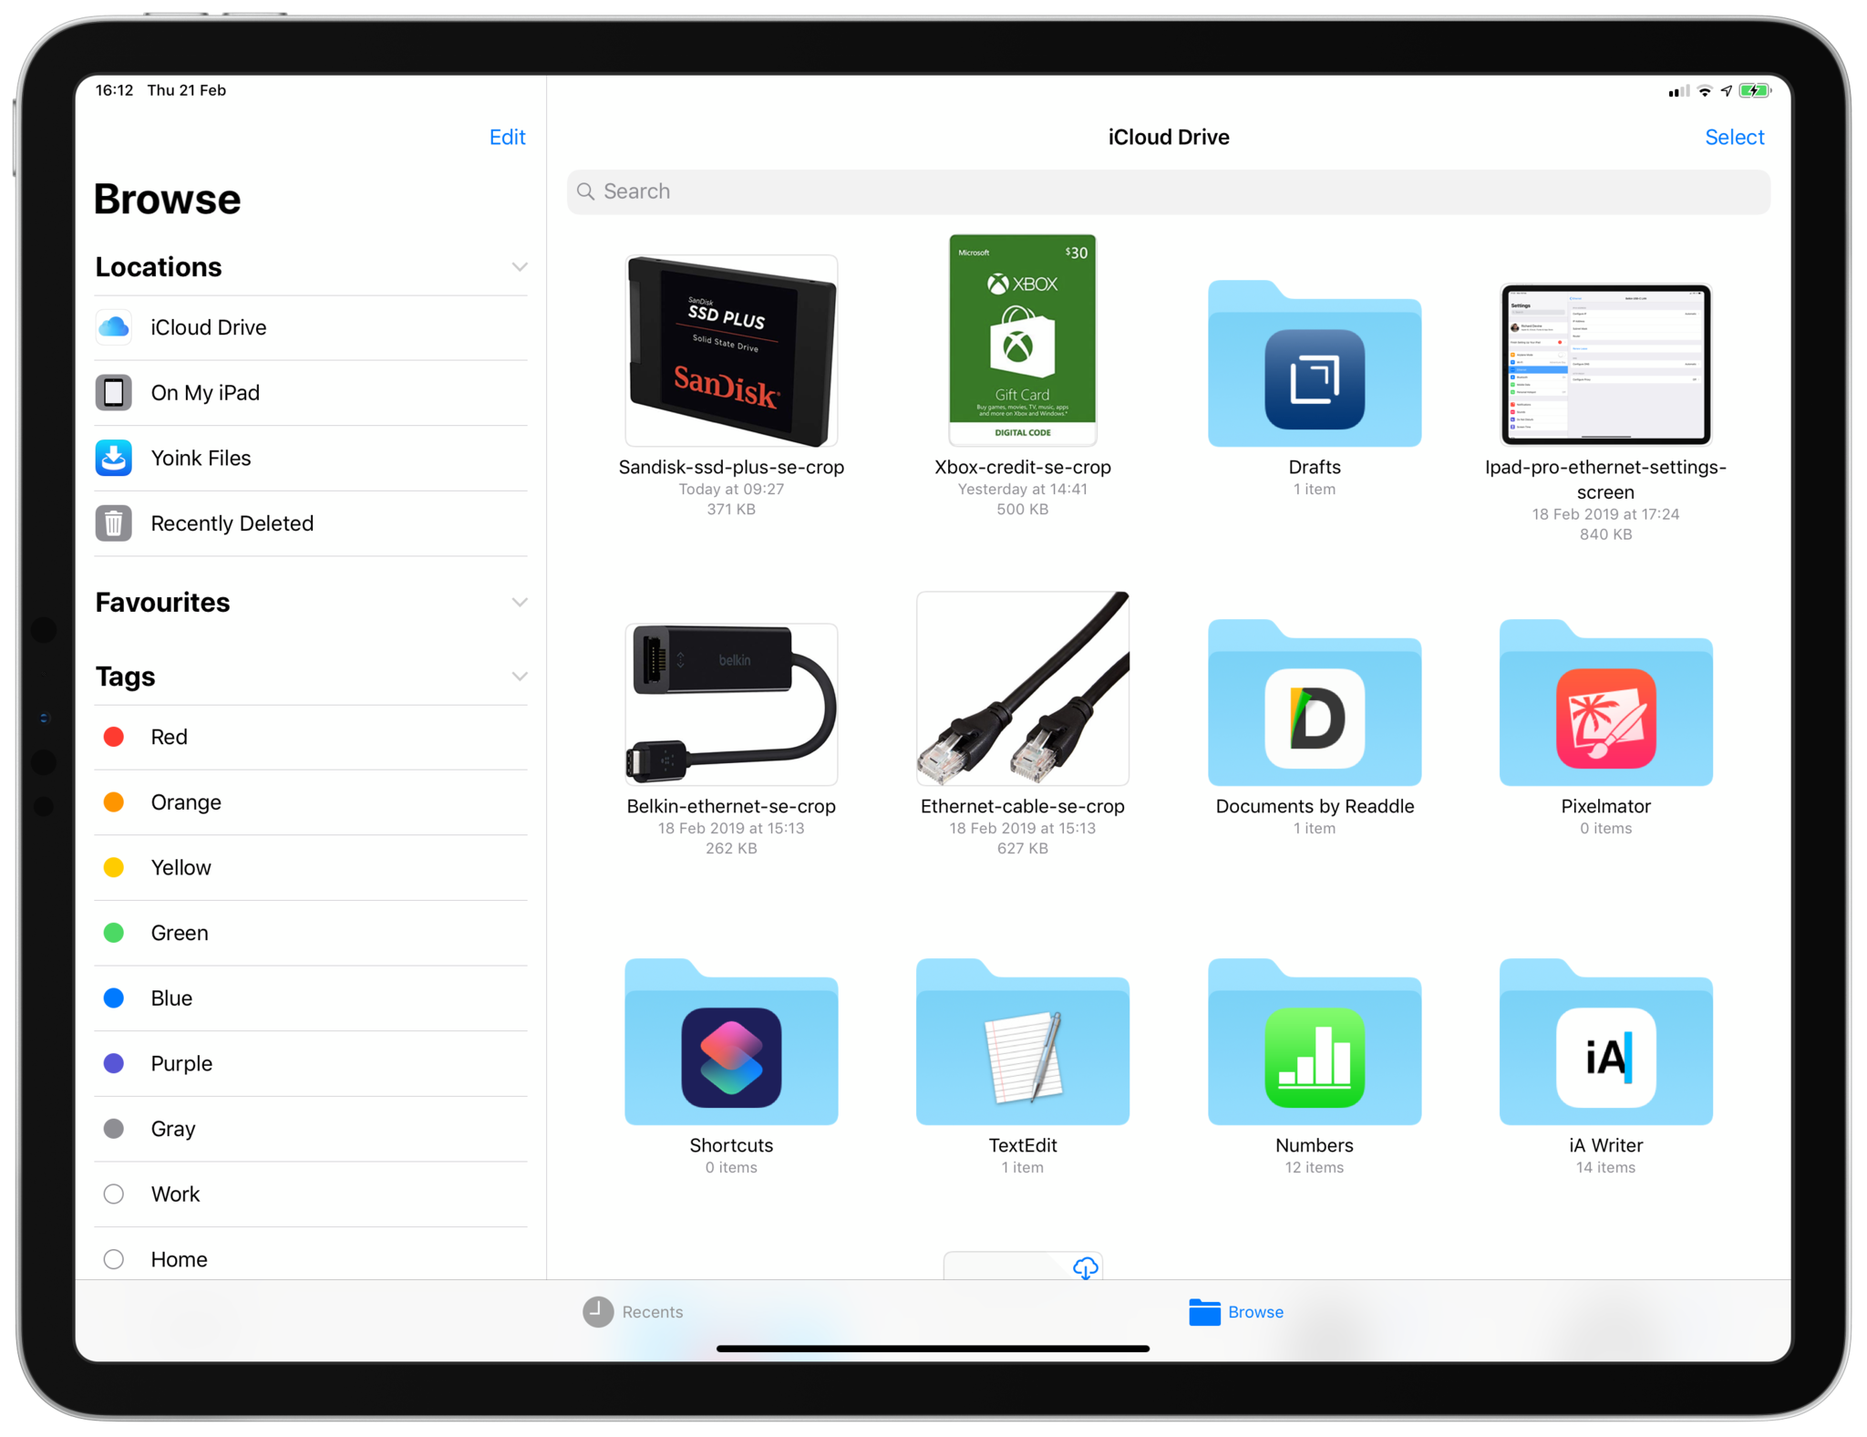Collapse the Favourites section
Viewport: 1867px width, 1437px height.
[x=521, y=601]
